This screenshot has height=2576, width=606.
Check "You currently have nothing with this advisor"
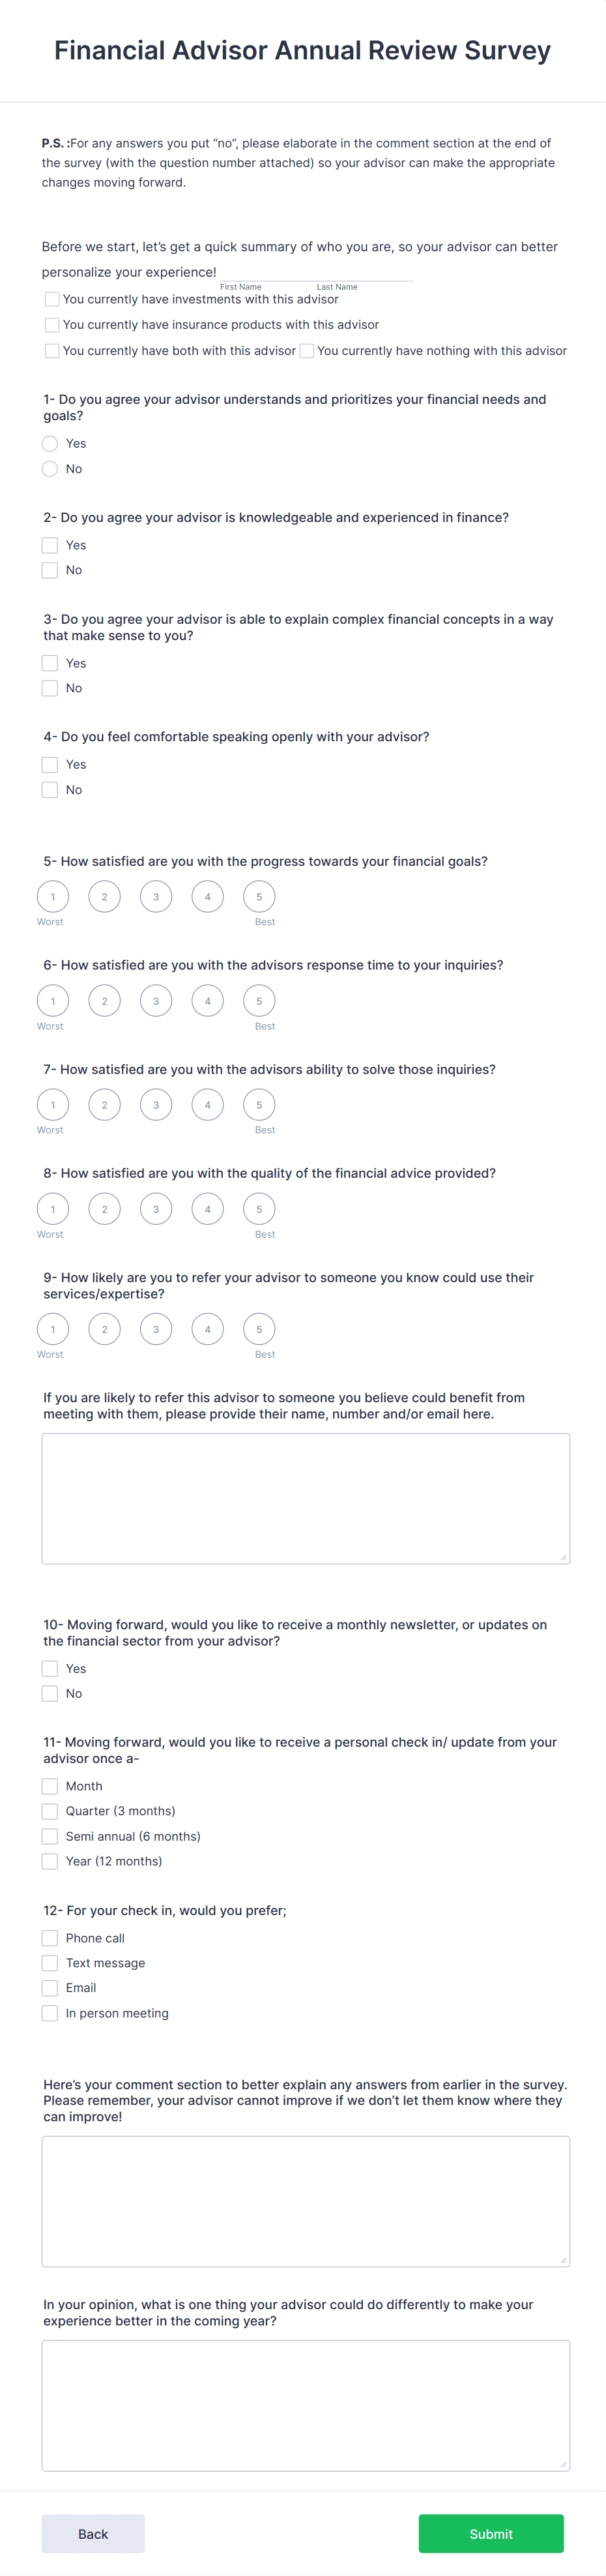306,350
